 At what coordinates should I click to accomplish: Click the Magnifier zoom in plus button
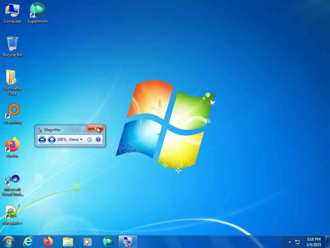pyautogui.click(x=52, y=139)
